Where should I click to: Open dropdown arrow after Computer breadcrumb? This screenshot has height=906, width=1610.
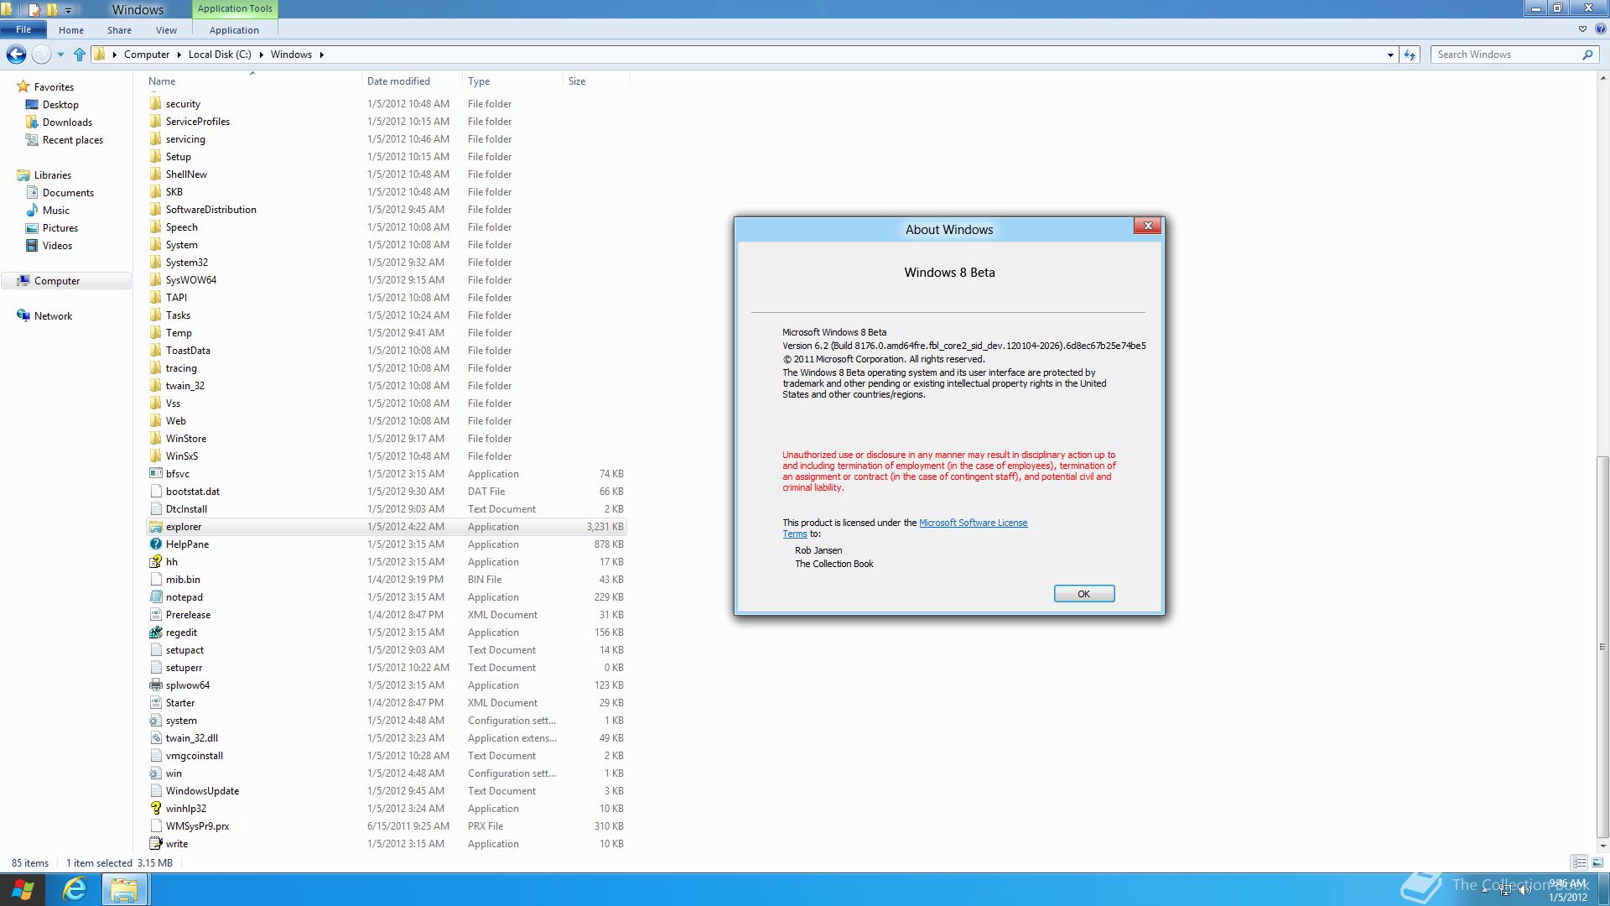179,55
